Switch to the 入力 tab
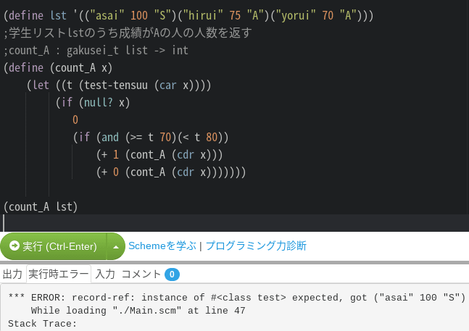 click(105, 274)
